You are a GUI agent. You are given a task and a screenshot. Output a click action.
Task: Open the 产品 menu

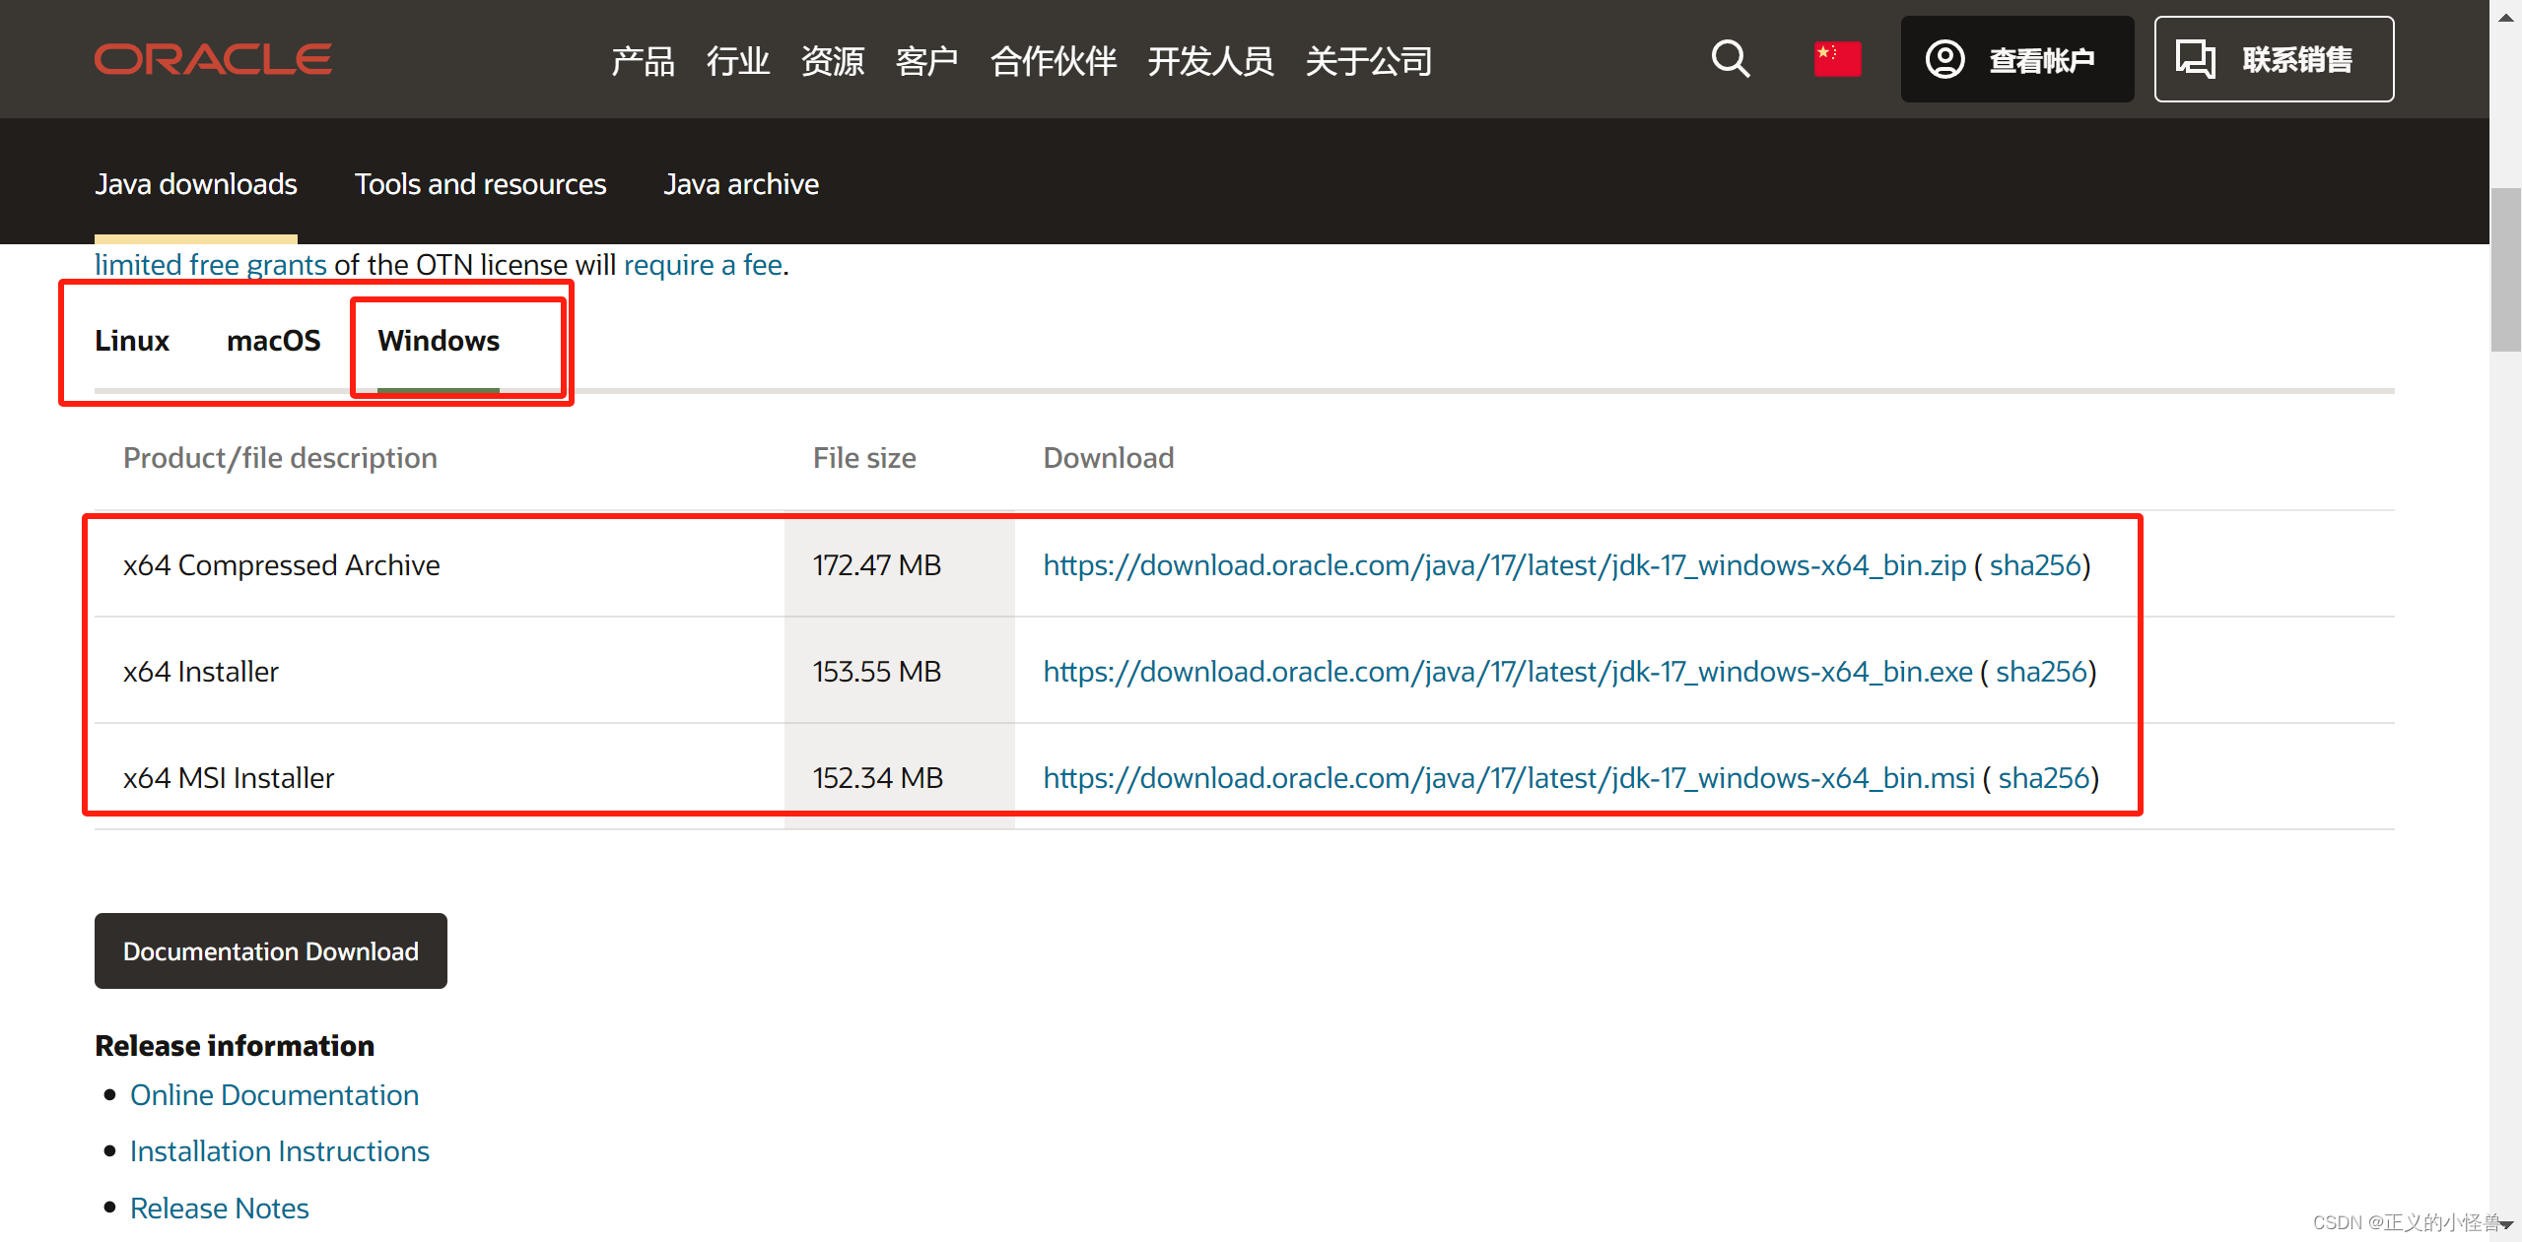[643, 61]
